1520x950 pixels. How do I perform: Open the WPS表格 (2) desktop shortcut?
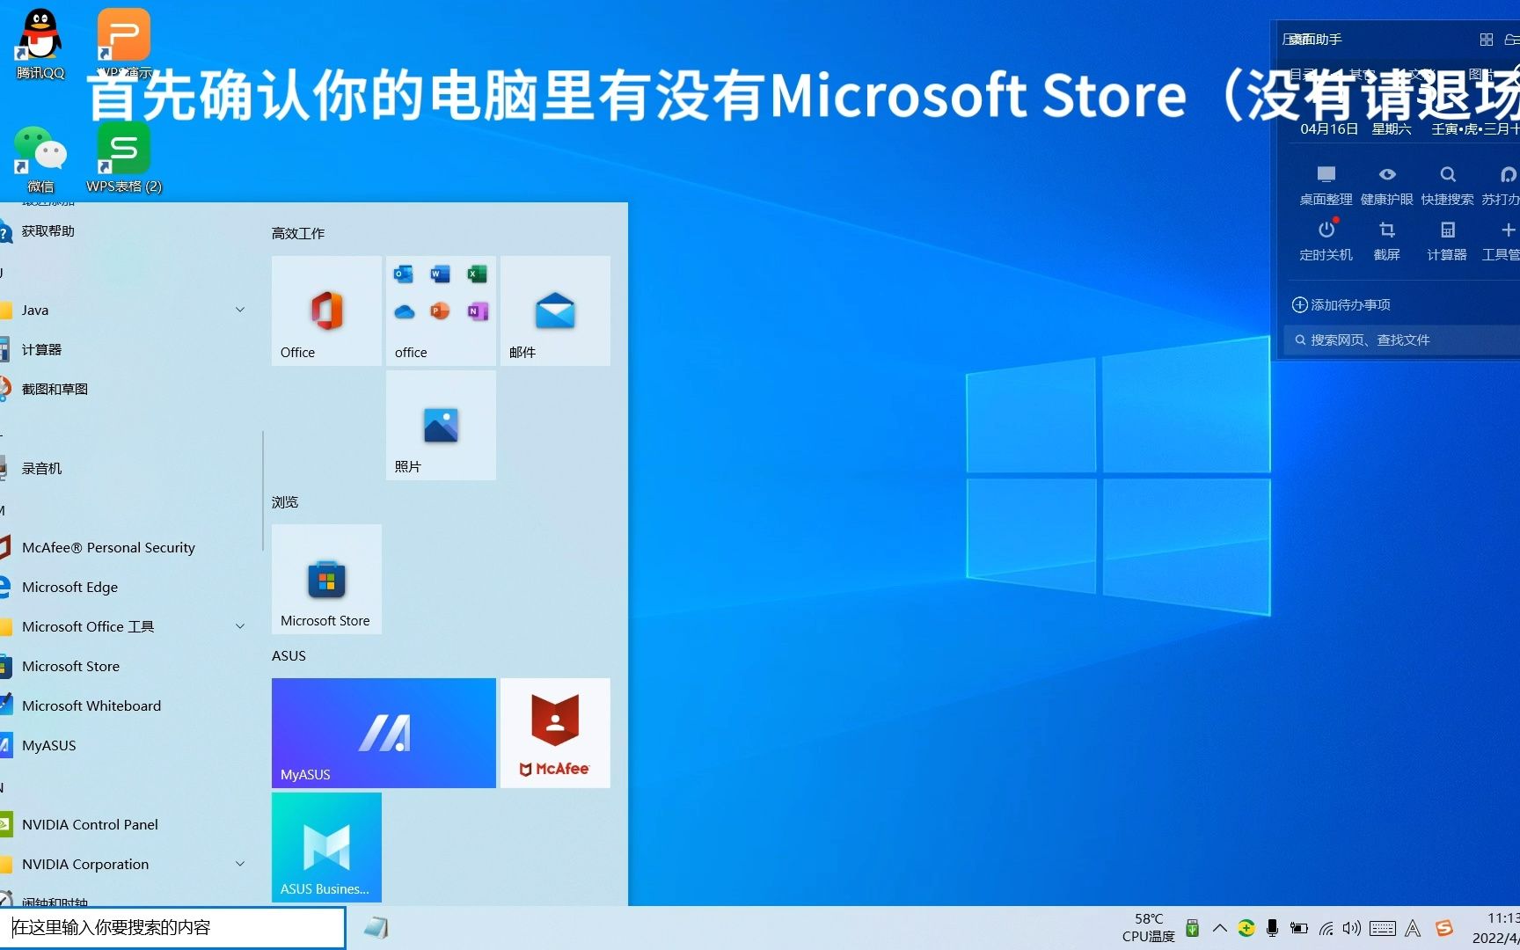click(x=124, y=158)
